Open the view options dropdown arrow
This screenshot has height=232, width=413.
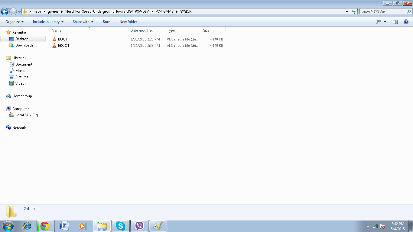pyautogui.click(x=385, y=22)
